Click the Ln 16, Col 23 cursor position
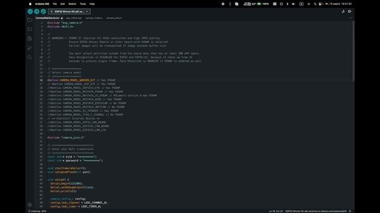 275,211
